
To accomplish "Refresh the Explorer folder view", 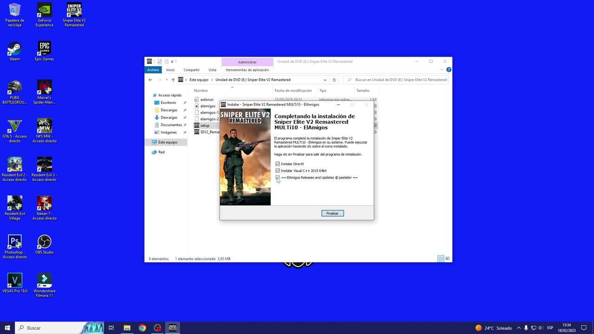I will 334,80.
